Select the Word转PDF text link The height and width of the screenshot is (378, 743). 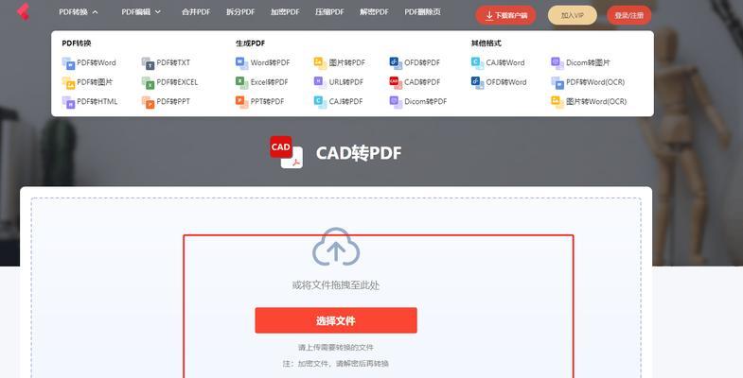(270, 63)
